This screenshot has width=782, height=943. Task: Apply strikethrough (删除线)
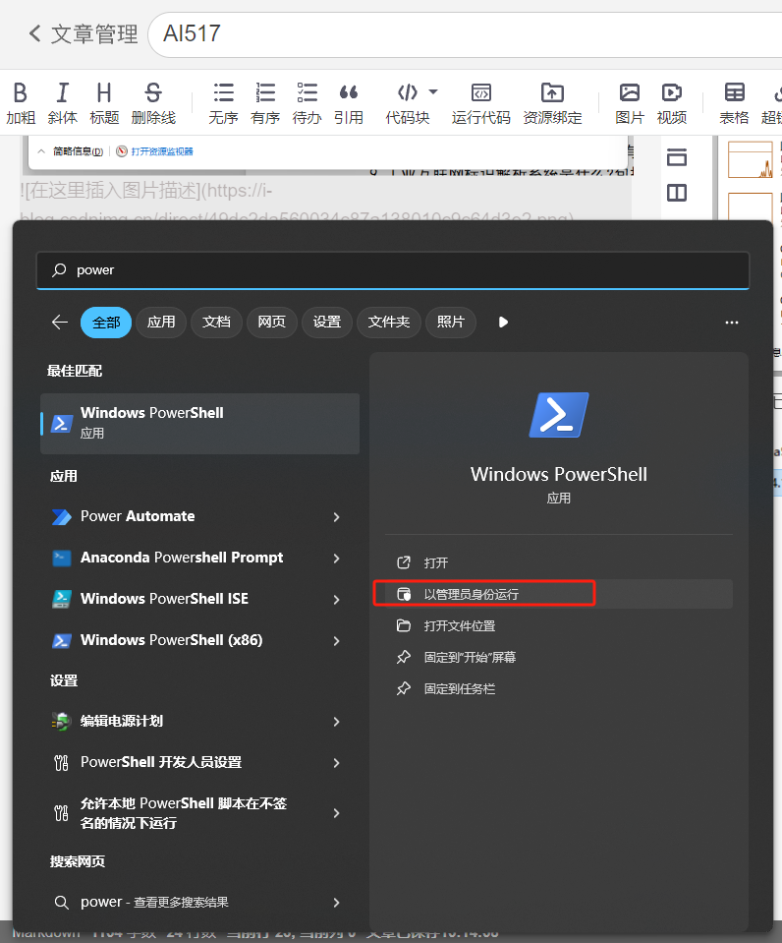pos(153,103)
